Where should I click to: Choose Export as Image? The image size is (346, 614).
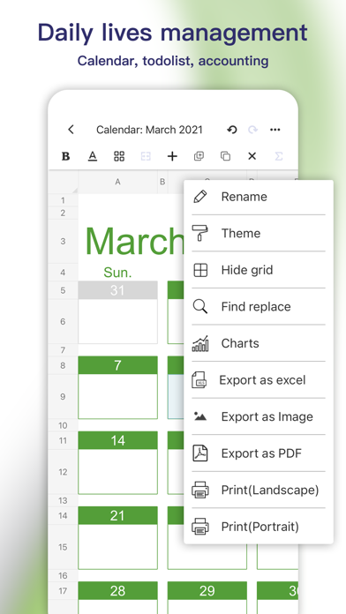coord(259,416)
